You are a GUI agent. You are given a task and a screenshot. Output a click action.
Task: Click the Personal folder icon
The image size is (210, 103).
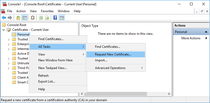tap(14, 35)
